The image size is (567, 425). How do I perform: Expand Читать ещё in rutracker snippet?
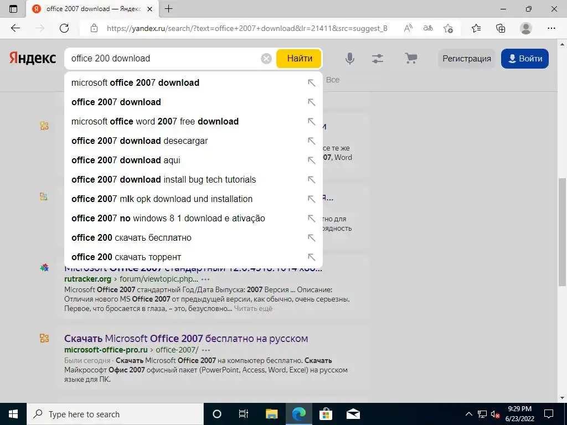click(253, 309)
